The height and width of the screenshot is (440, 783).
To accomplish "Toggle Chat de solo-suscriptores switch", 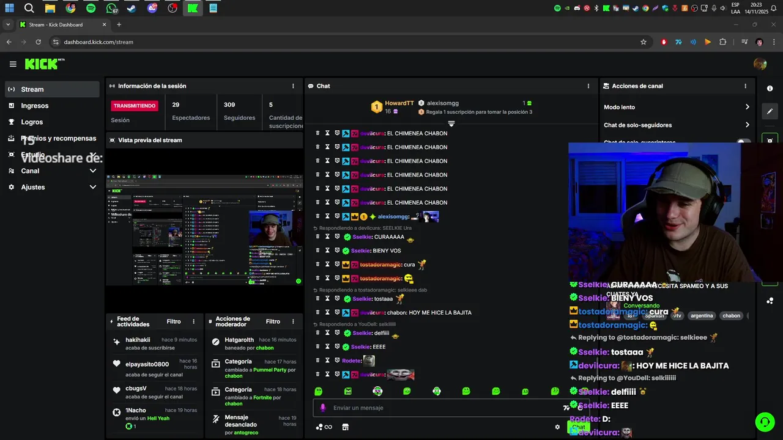I will click(x=744, y=142).
